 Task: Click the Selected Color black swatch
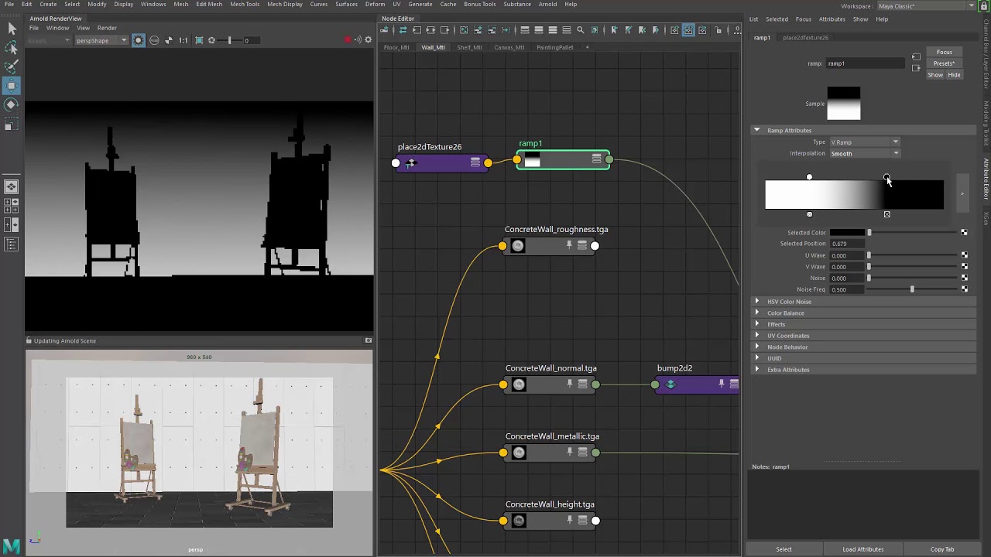pyautogui.click(x=847, y=232)
